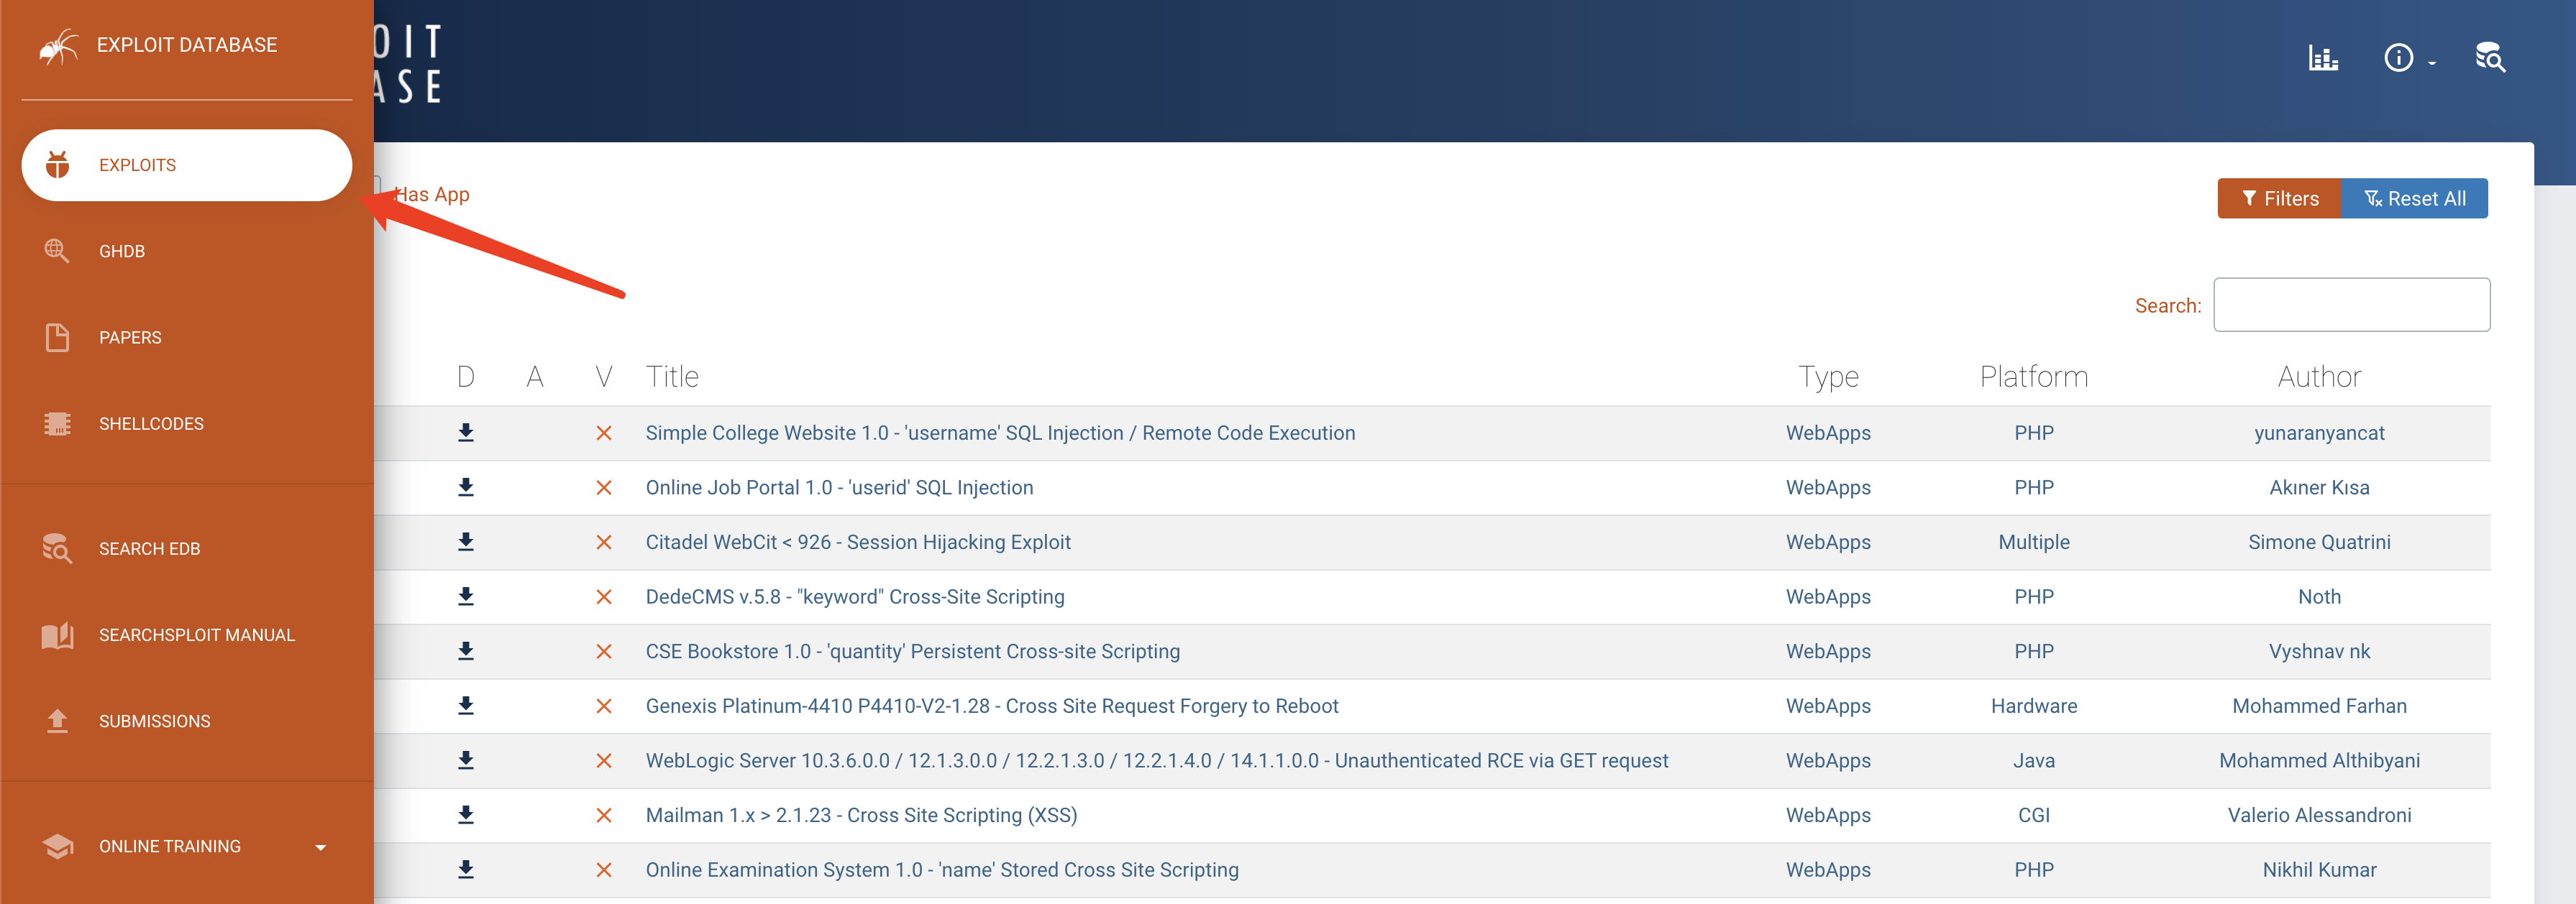The image size is (2576, 904).
Task: Sort table by the D column header
Action: point(465,377)
